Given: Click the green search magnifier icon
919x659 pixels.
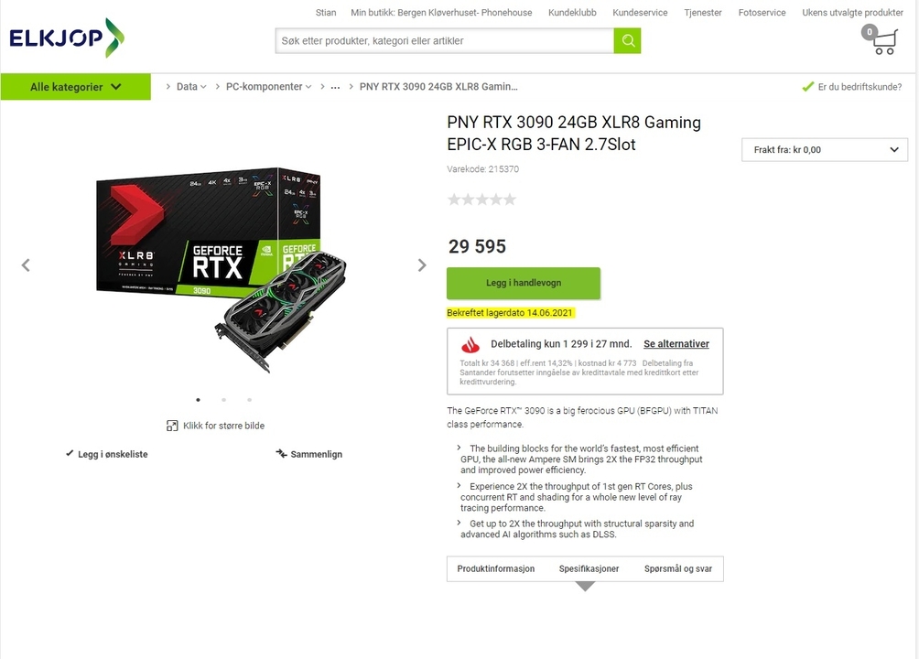Looking at the screenshot, I should pos(627,40).
